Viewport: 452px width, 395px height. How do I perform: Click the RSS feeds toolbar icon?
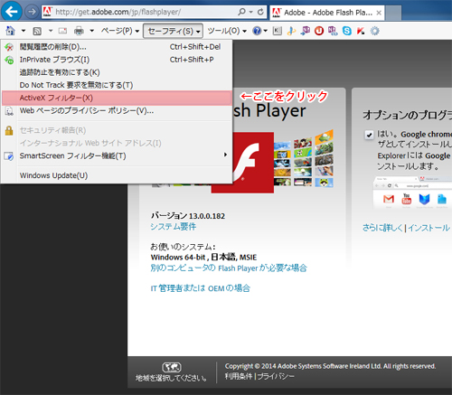(37, 31)
